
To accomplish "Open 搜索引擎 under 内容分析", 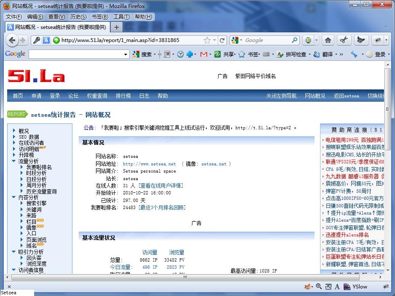I will pos(36,203).
